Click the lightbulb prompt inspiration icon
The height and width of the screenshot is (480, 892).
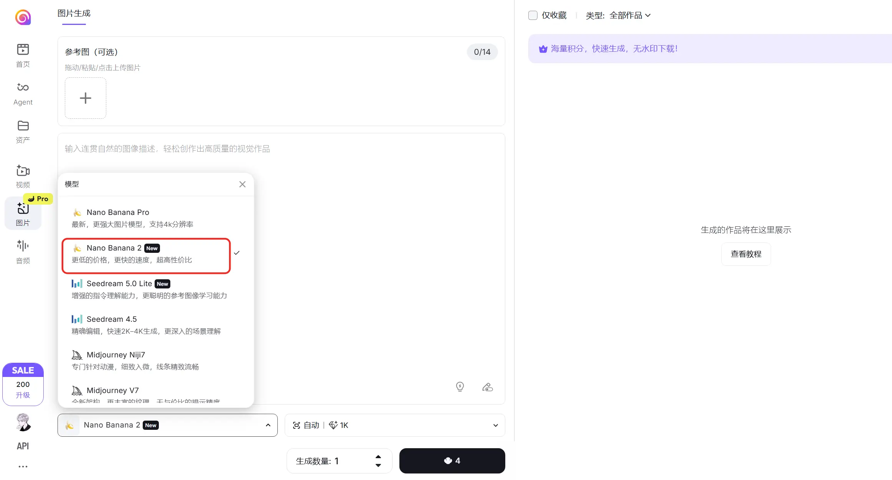[x=460, y=387]
